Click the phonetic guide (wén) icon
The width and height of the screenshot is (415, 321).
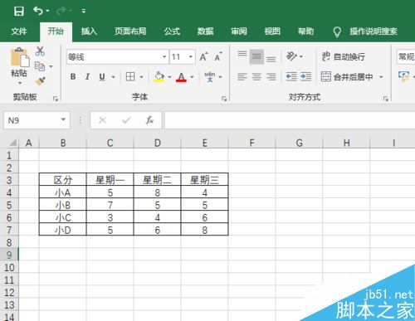(210, 76)
